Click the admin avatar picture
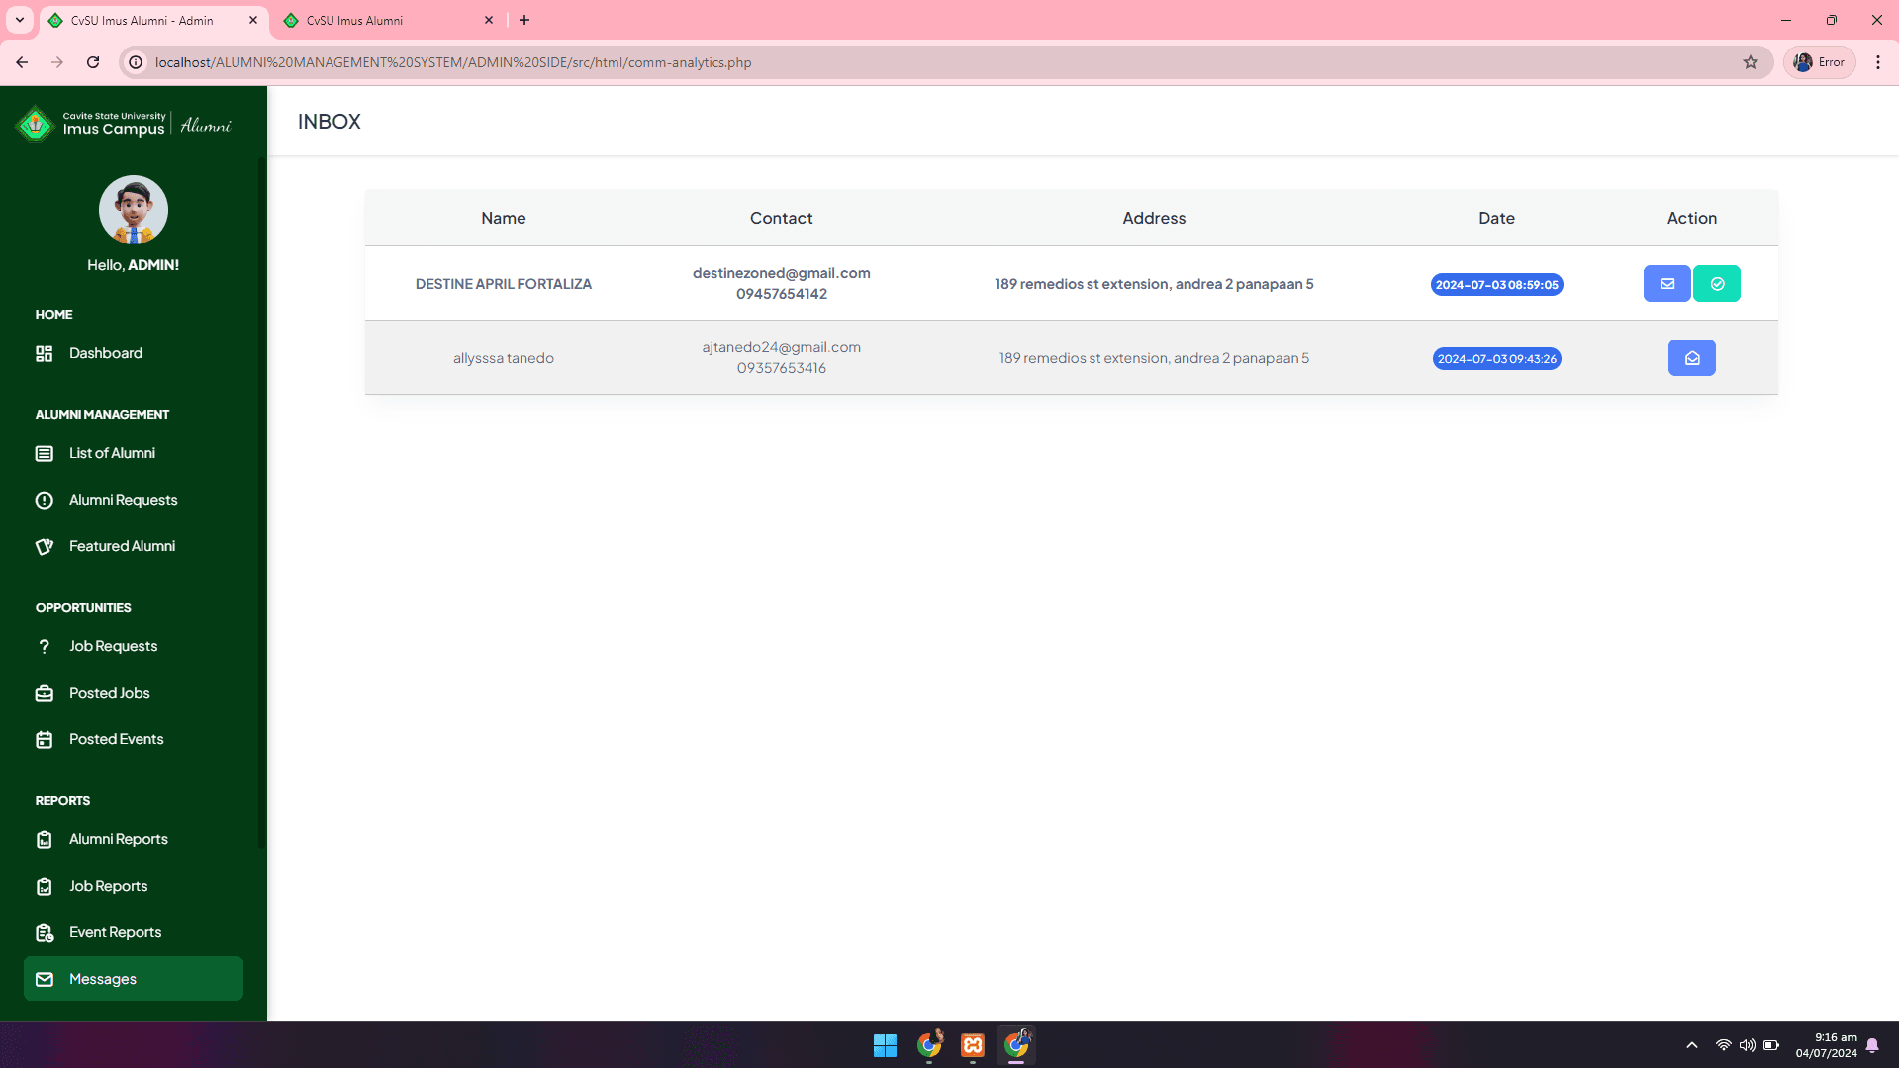The height and width of the screenshot is (1068, 1899). coord(134,210)
